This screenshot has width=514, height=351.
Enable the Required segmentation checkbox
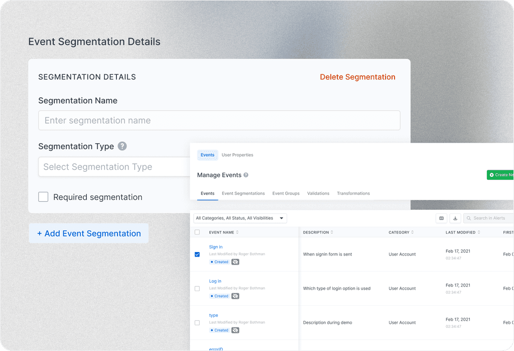pyautogui.click(x=43, y=197)
